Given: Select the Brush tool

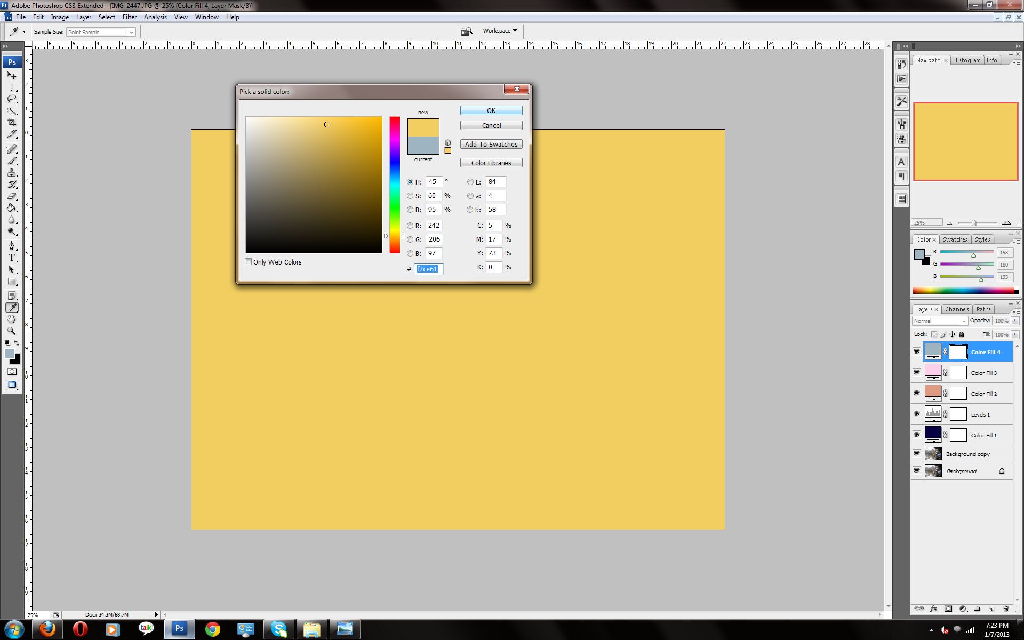Looking at the screenshot, I should 12,161.
